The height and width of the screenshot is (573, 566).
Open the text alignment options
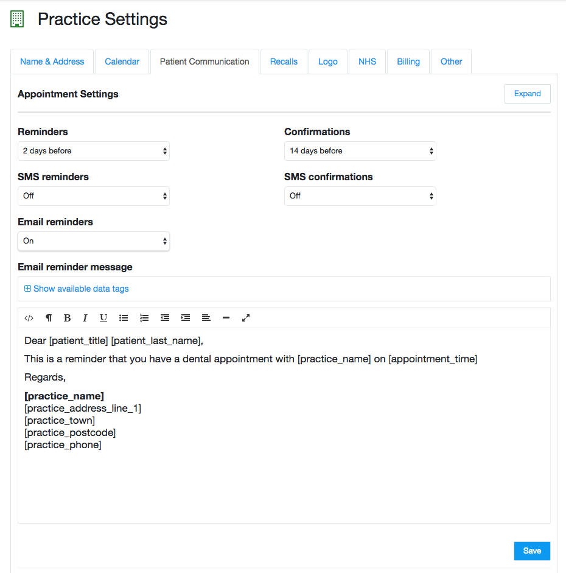pyautogui.click(x=206, y=318)
